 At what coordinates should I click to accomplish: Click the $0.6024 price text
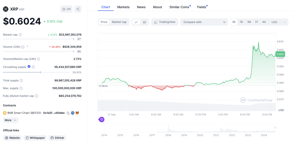[22, 21]
